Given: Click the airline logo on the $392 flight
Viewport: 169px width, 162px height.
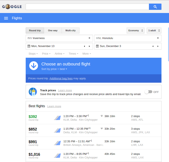Looking at the screenshot, I should click(x=57, y=118).
